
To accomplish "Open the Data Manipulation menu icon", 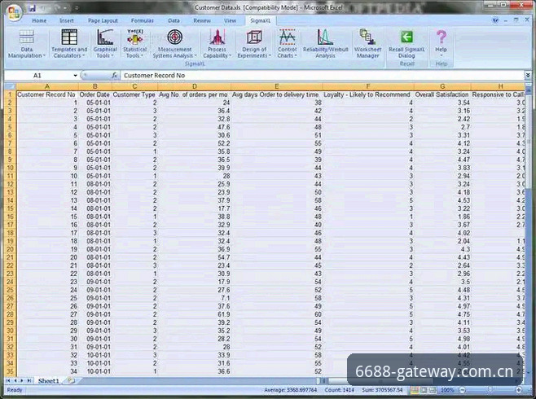I will [27, 44].
